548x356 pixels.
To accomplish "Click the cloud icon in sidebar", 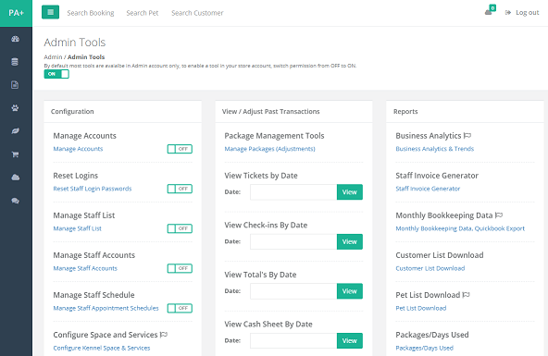I will (x=16, y=178).
